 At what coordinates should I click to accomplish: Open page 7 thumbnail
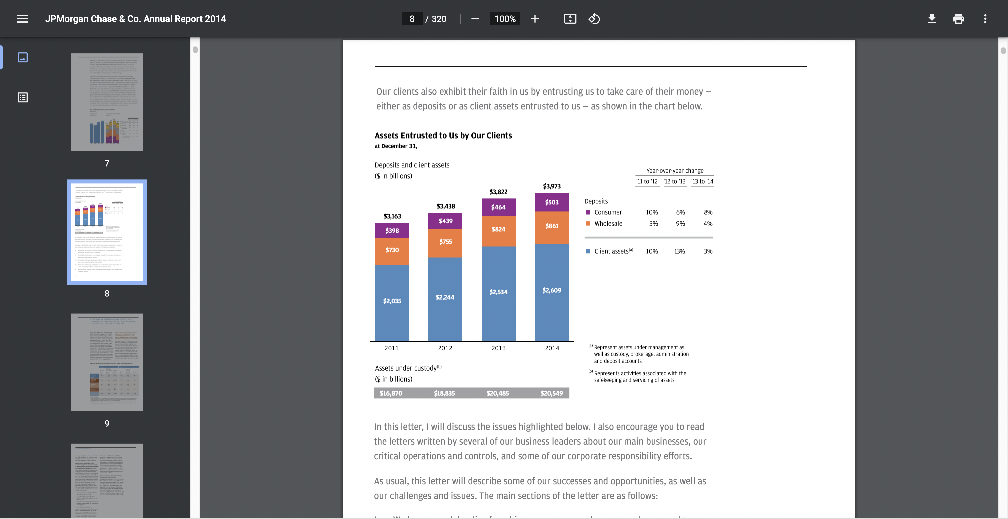tap(107, 102)
